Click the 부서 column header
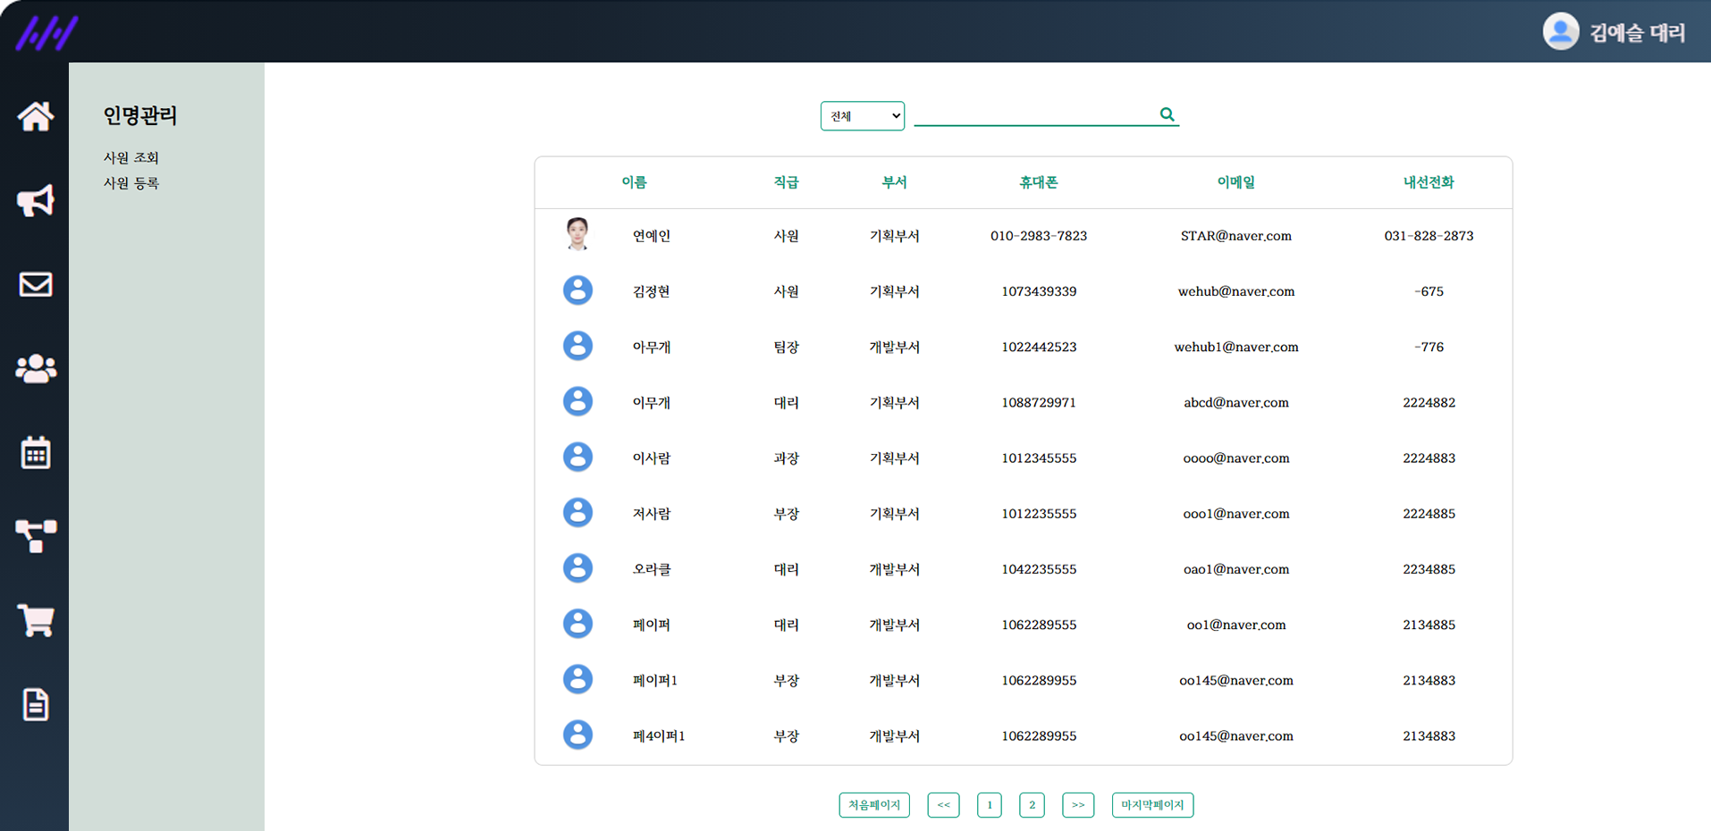 pyautogui.click(x=895, y=182)
